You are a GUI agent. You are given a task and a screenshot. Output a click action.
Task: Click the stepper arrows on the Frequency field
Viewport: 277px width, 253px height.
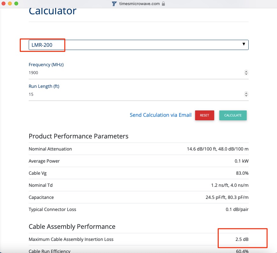click(x=246, y=73)
